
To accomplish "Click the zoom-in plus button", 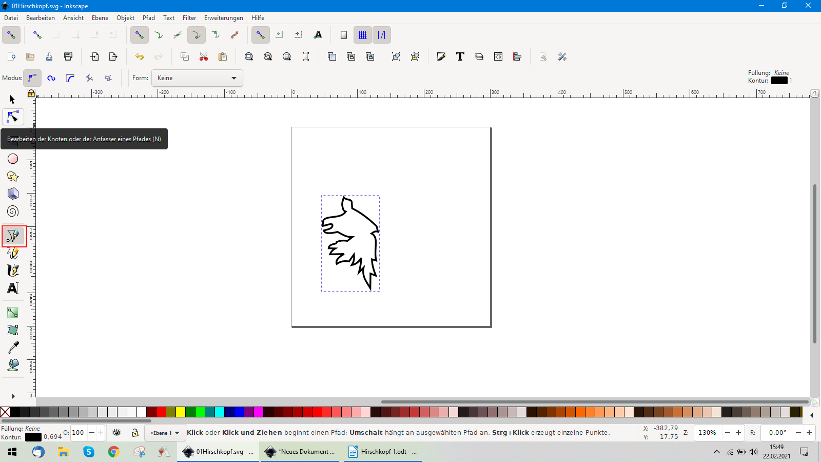I will coord(738,433).
